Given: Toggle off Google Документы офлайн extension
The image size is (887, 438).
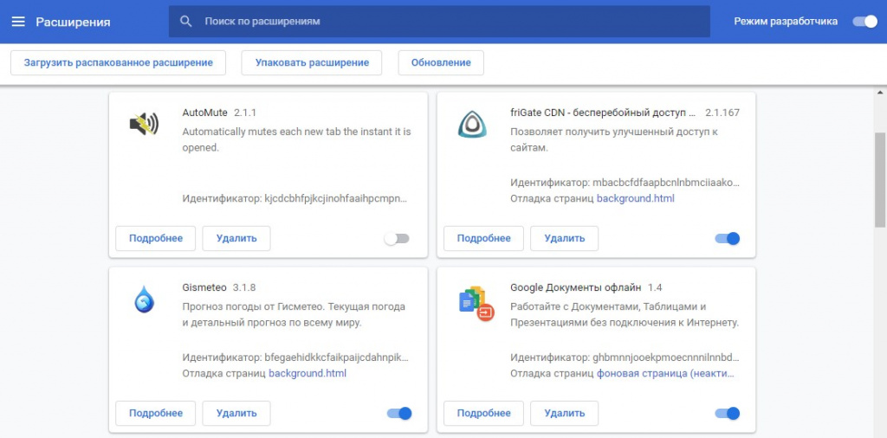Looking at the screenshot, I should (x=727, y=413).
